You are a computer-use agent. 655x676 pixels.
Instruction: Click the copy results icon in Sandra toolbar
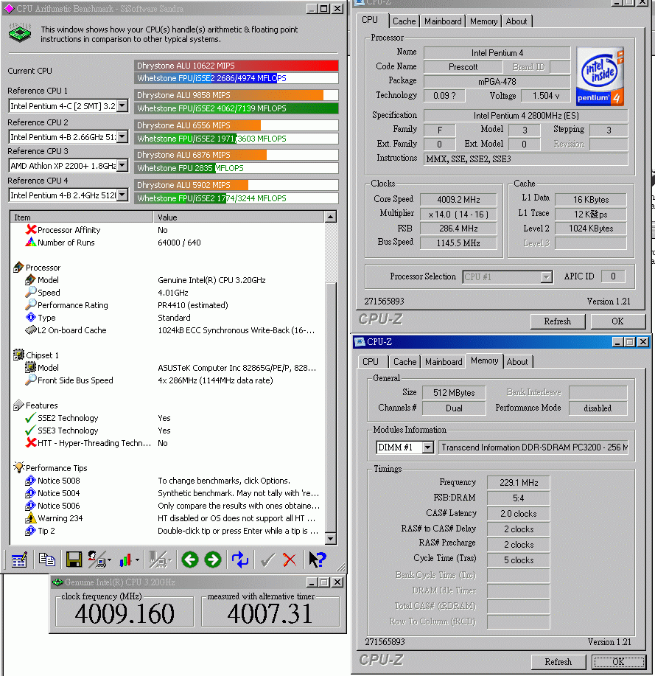pyautogui.click(x=46, y=560)
